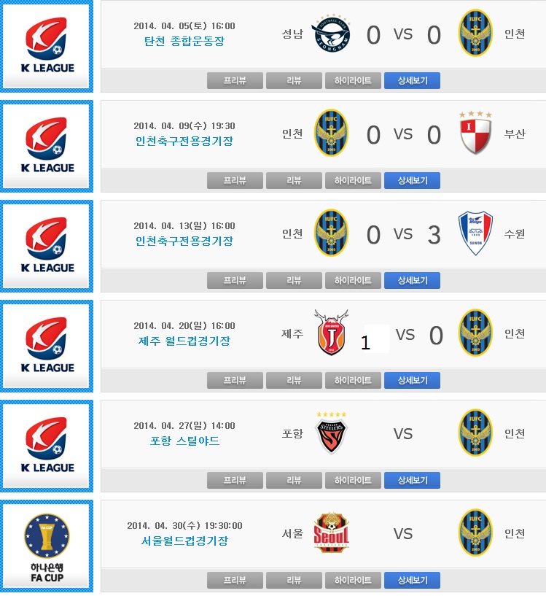Click 리뷰 button for the Incheon vs Busan match
Screen dimensions: 546x596
(294, 180)
